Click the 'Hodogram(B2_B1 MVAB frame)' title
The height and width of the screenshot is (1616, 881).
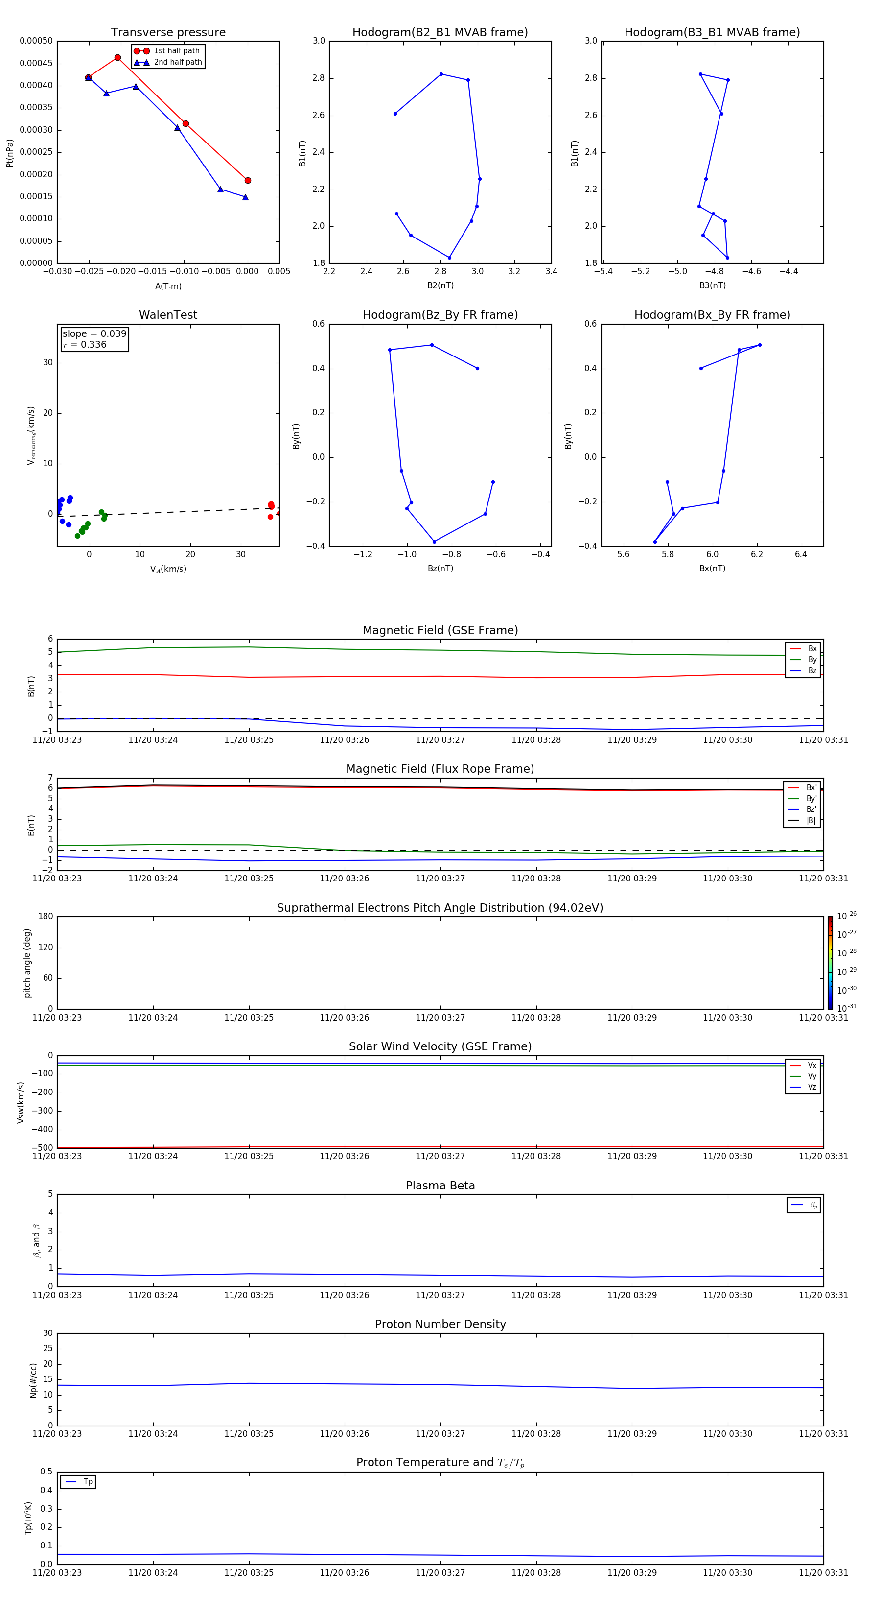point(440,33)
